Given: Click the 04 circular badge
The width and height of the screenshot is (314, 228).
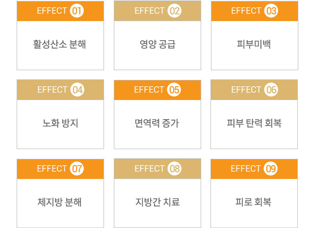Looking at the screenshot, I should (x=78, y=90).
